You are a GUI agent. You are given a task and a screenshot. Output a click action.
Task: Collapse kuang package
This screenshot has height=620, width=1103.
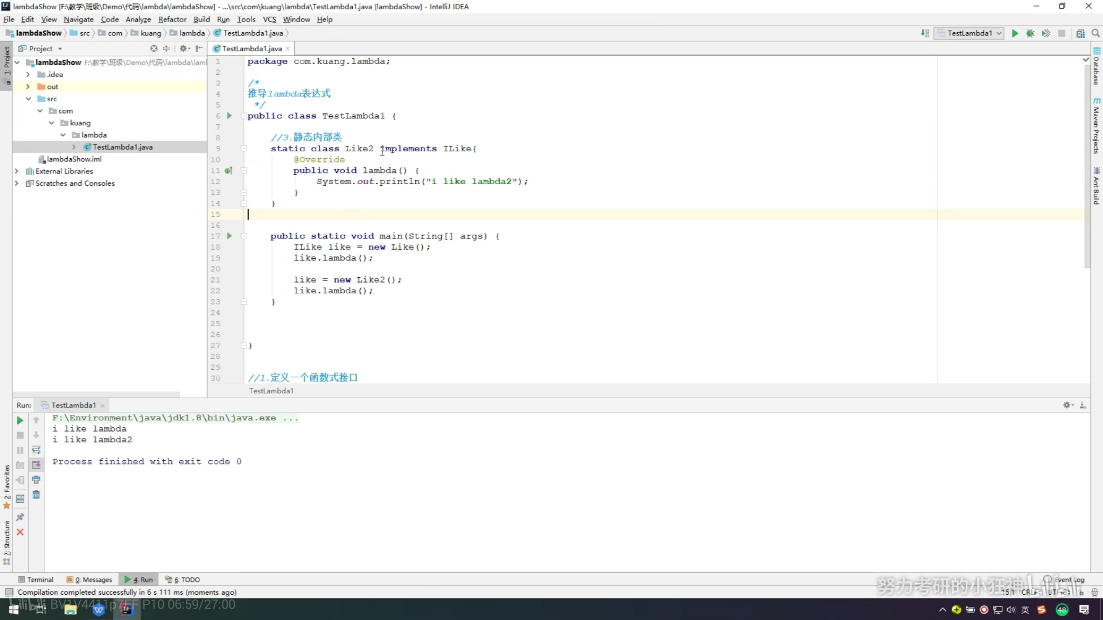pos(51,123)
